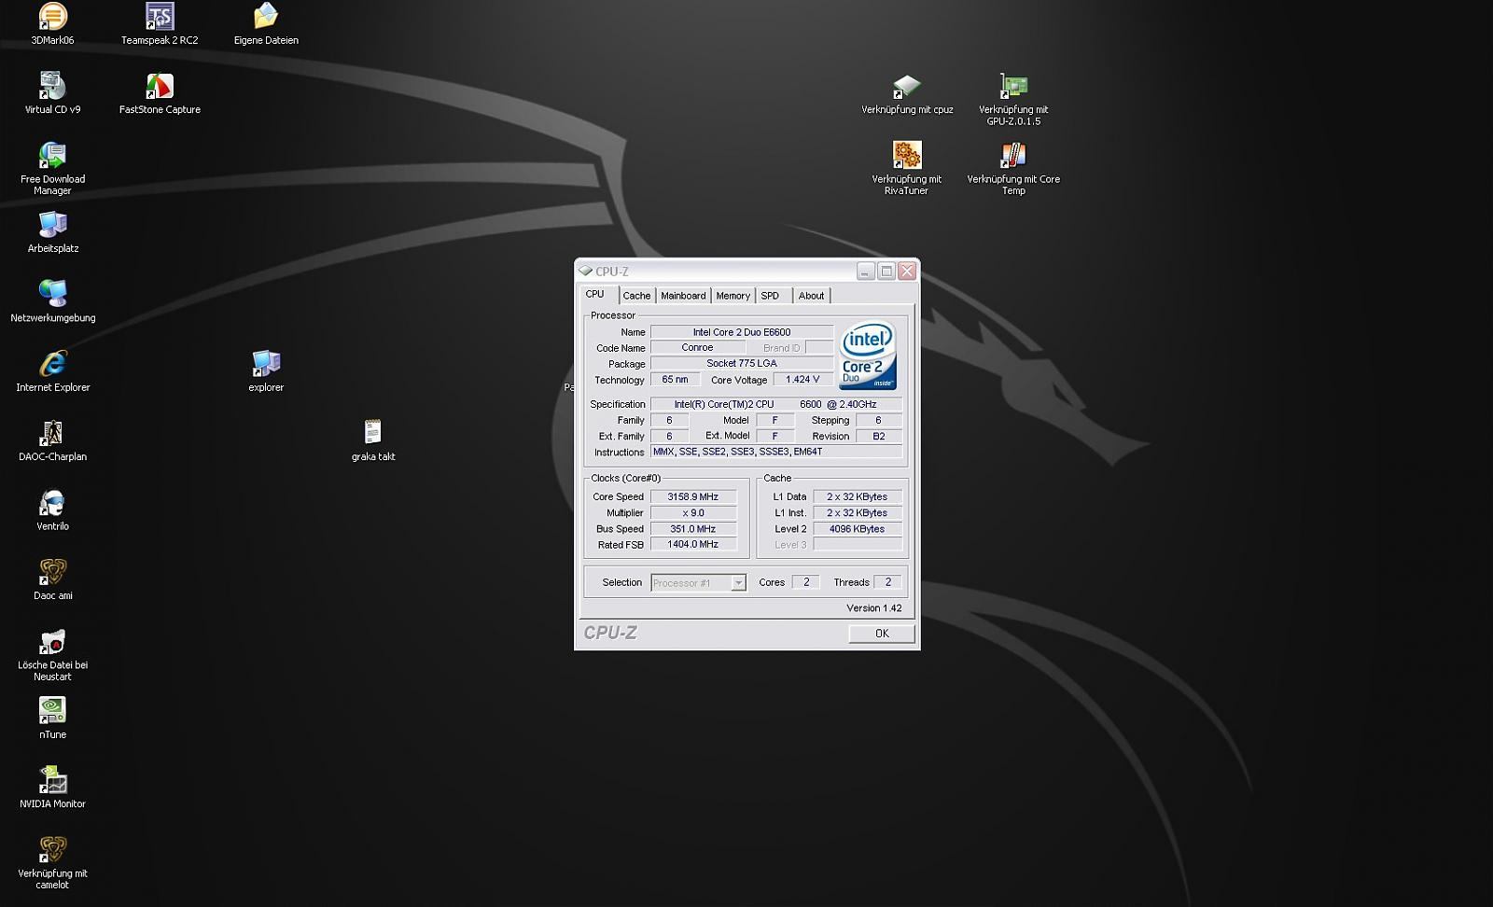Click the Code Name Conroe field
The height and width of the screenshot is (907, 1493).
[x=697, y=347]
